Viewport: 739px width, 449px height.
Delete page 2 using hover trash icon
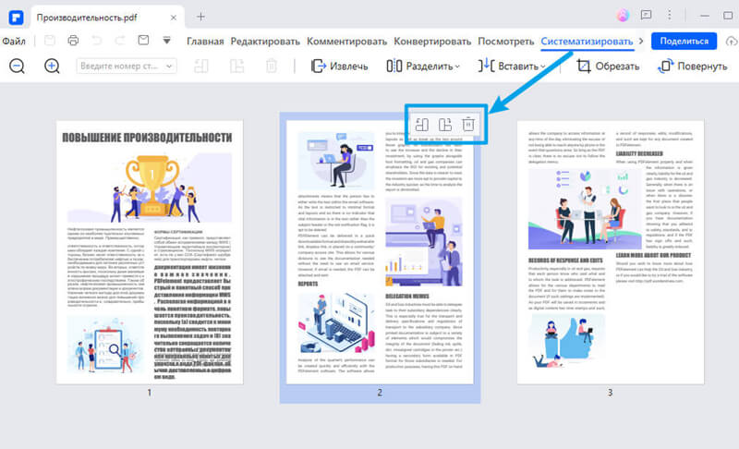[468, 123]
